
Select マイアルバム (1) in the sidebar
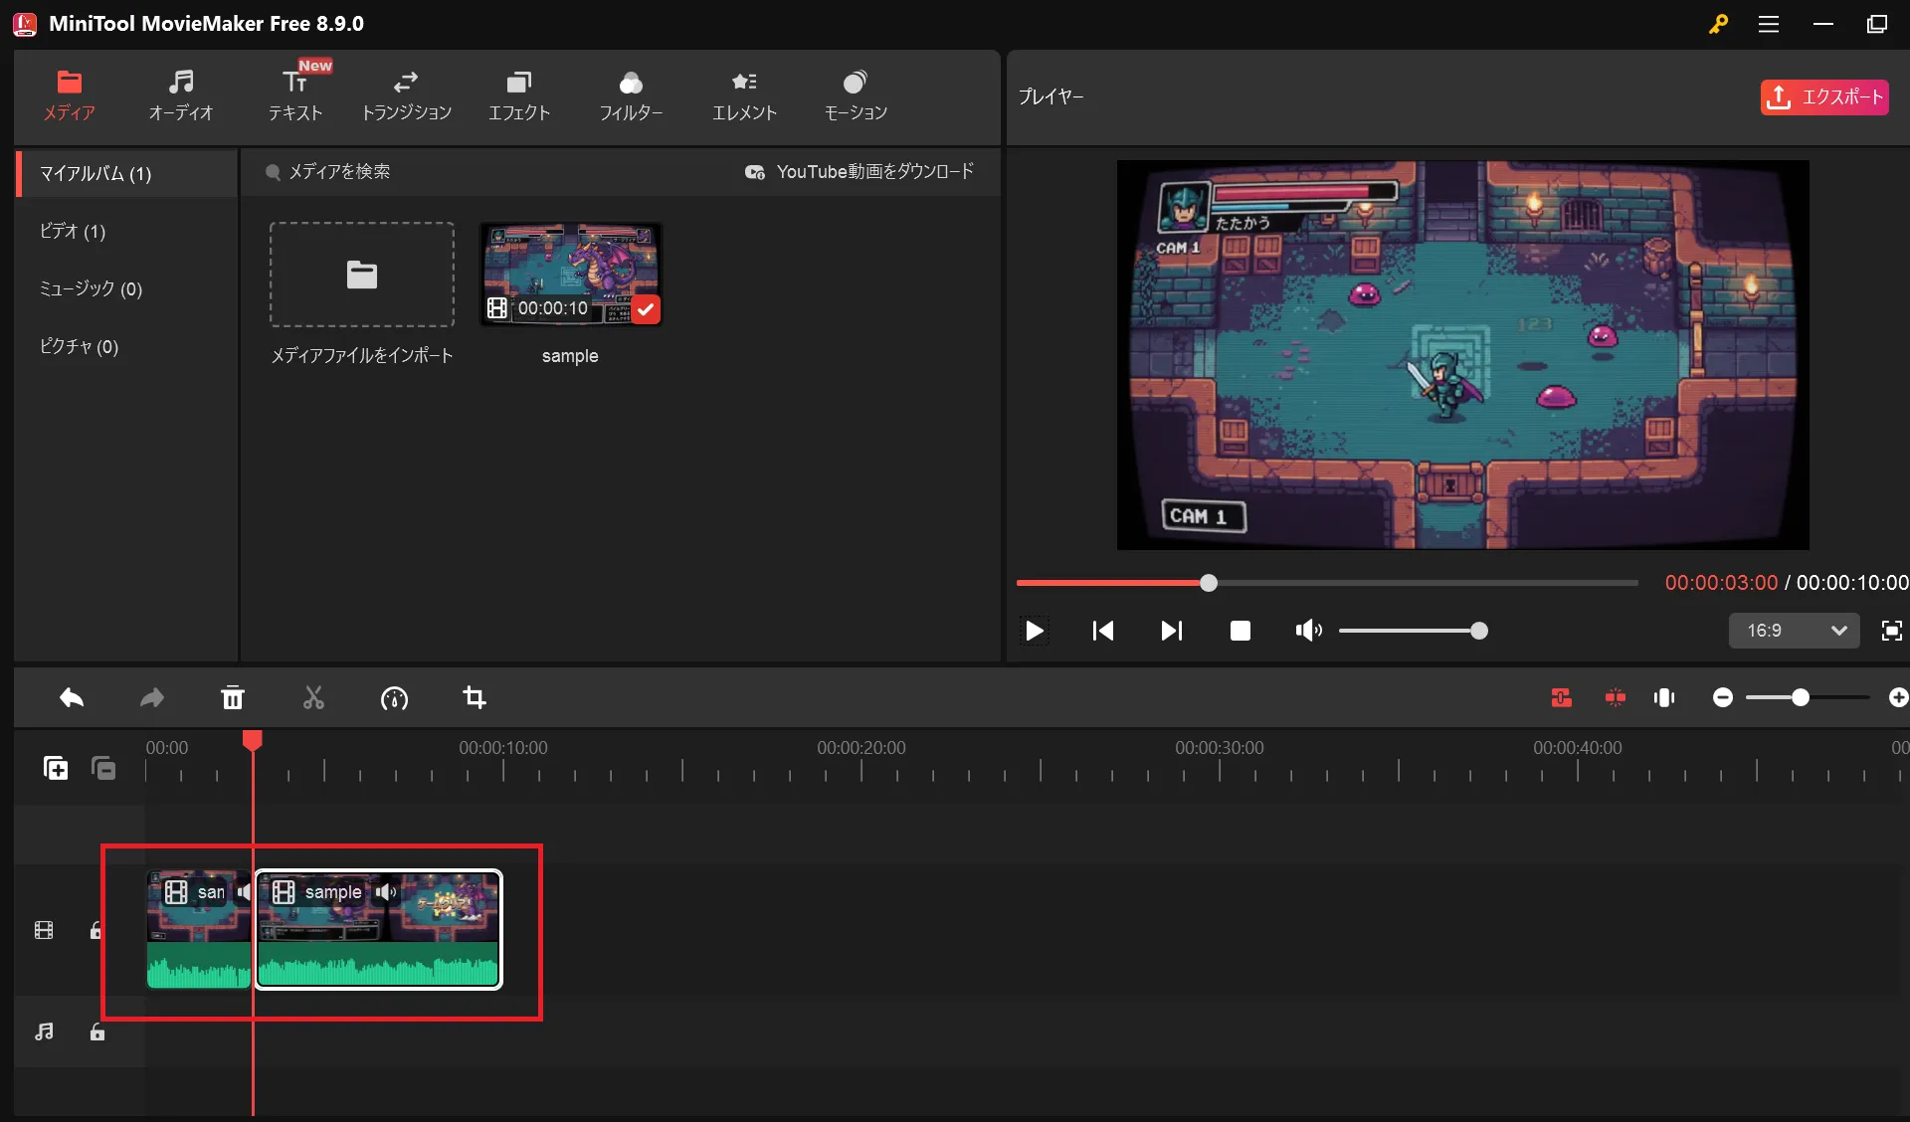128,174
